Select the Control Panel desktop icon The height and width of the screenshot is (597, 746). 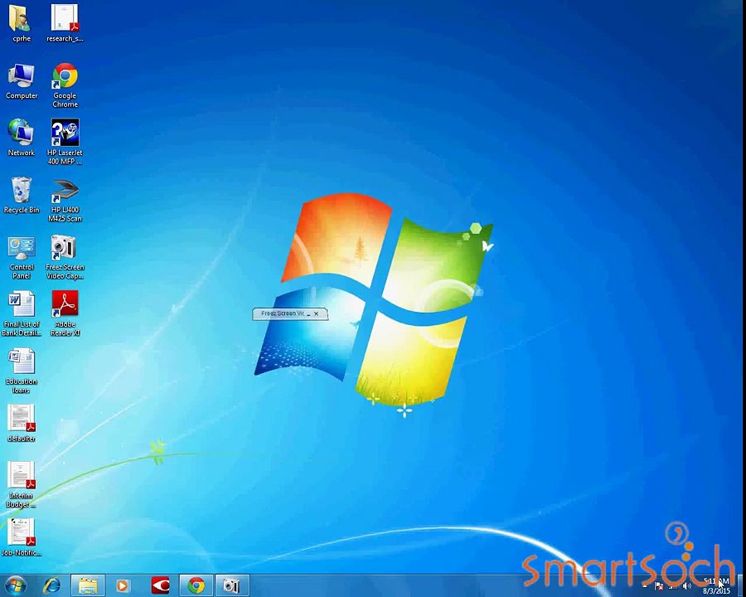[21, 257]
